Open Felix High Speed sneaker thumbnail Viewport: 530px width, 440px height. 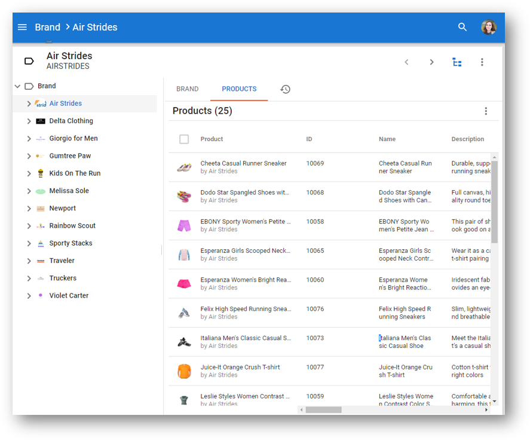[x=184, y=313]
